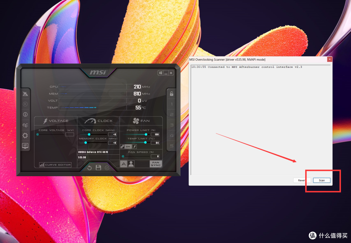The height and width of the screenshot is (243, 351).
Task: Click the 'Connected to MSI Afterburner' log line
Action: click(246, 67)
